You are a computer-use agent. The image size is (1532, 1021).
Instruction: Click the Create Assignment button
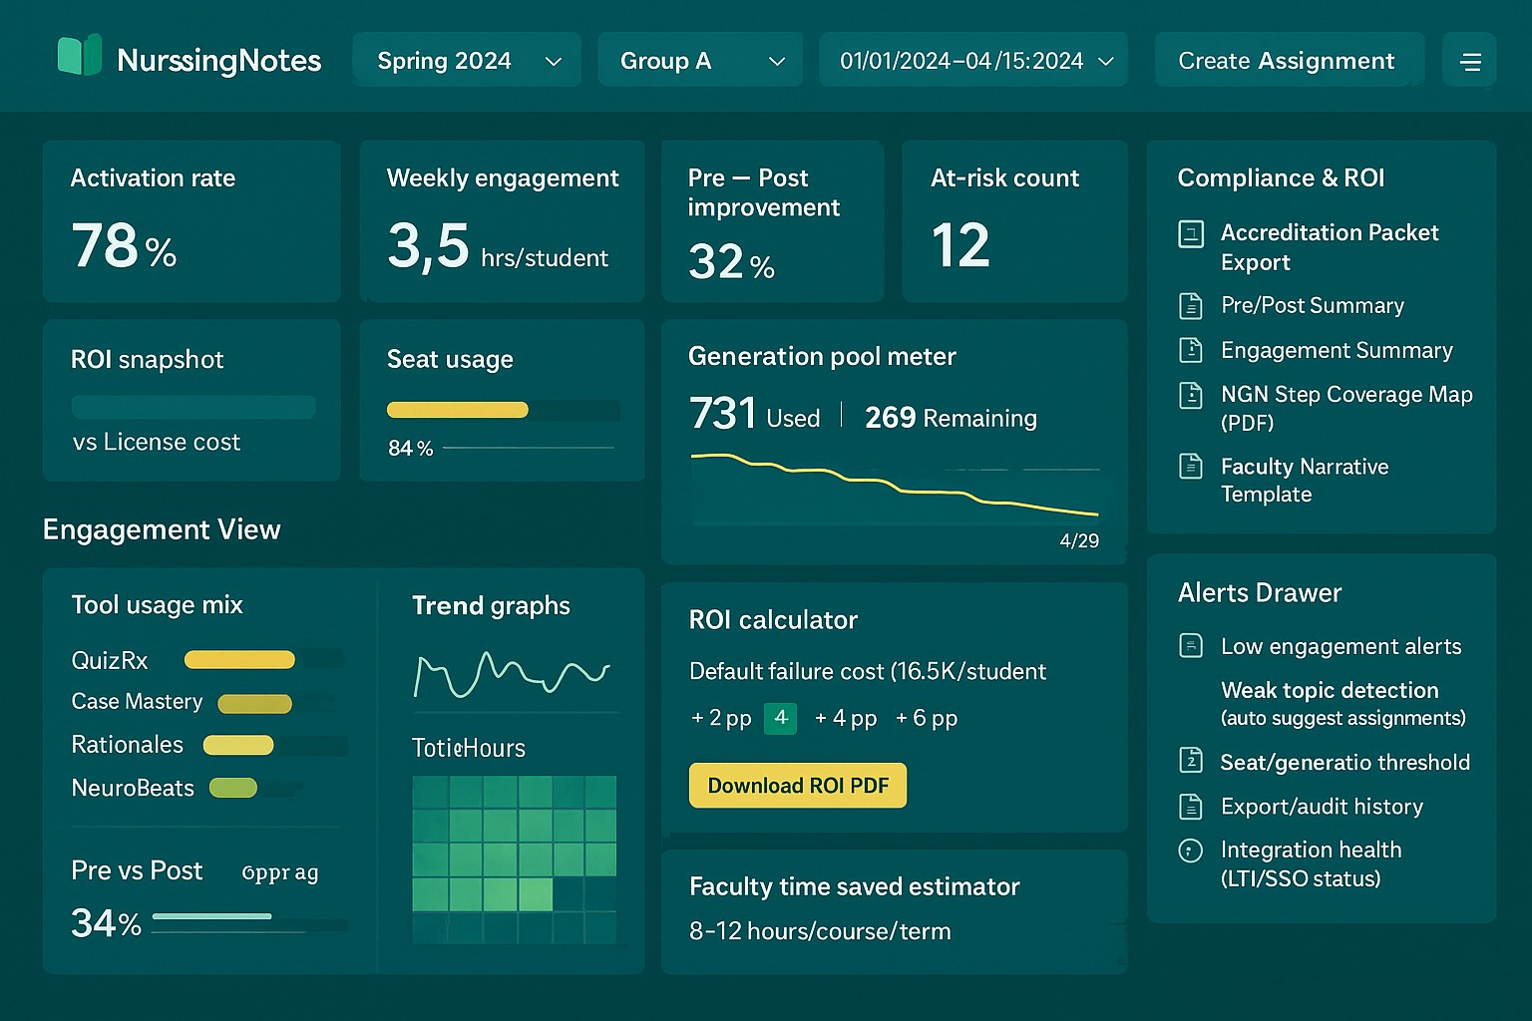pyautogui.click(x=1288, y=60)
